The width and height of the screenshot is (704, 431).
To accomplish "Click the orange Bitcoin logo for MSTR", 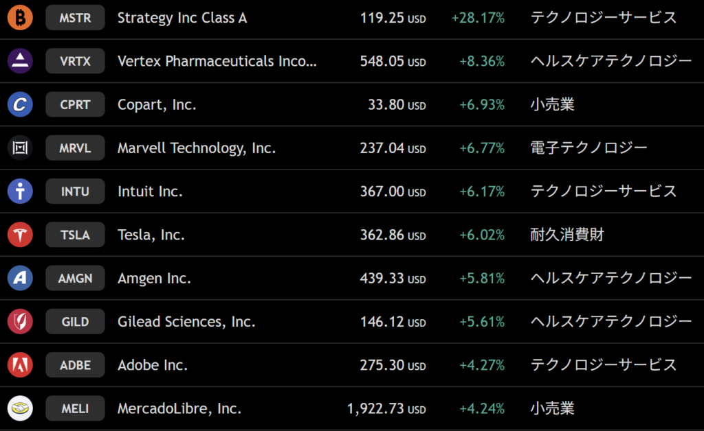I will 20,18.
